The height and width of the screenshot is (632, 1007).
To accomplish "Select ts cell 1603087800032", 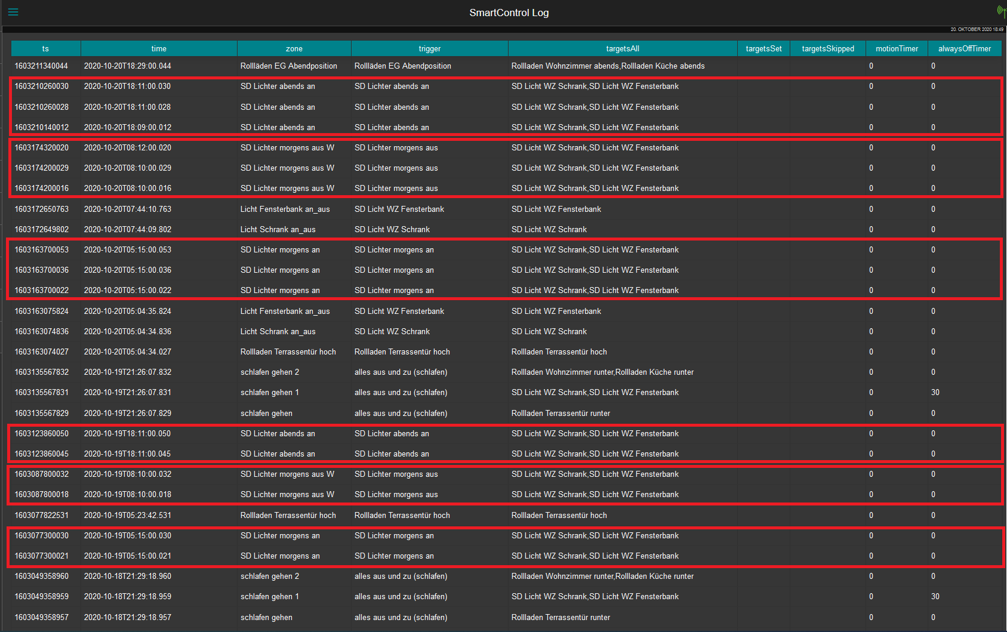I will tap(41, 474).
